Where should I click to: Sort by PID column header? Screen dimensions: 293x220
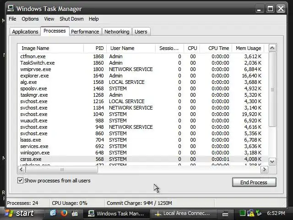pos(95,48)
